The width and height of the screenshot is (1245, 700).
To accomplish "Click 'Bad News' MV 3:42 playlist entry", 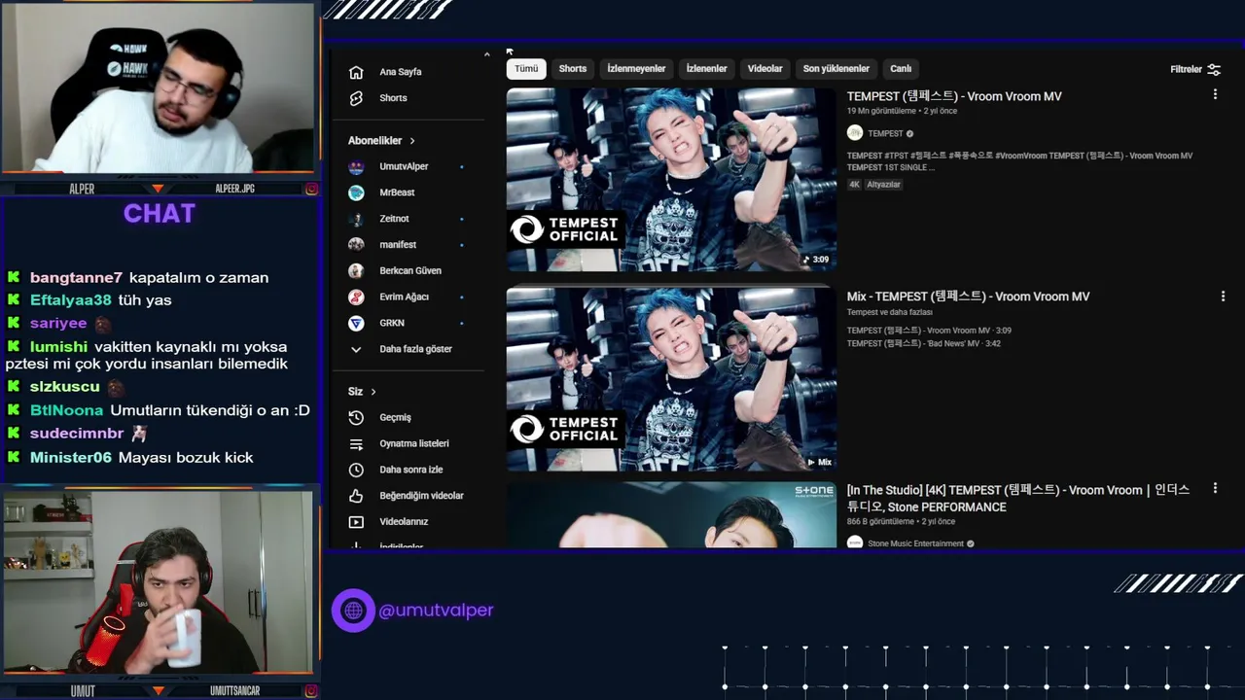I will [924, 343].
